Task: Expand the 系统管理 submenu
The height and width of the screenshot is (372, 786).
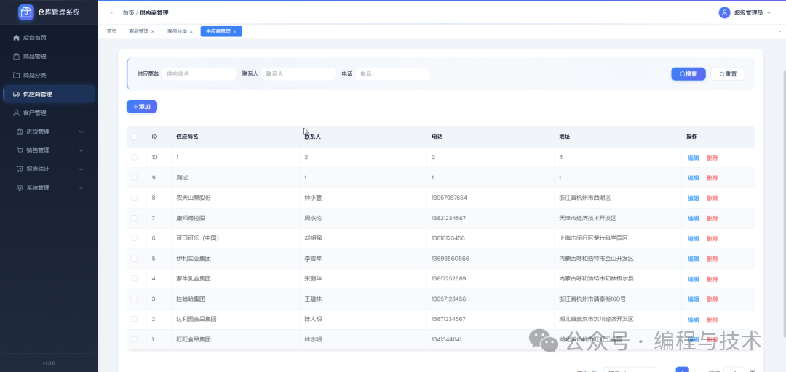Action: click(x=82, y=187)
